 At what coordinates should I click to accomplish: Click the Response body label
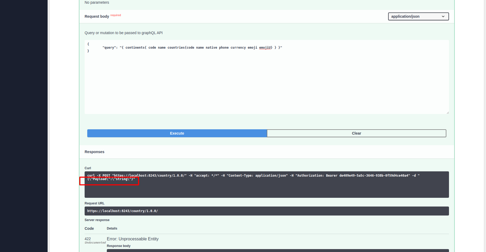point(118,246)
